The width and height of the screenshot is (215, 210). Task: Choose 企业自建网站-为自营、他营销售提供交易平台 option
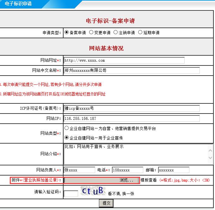[x=66, y=128]
